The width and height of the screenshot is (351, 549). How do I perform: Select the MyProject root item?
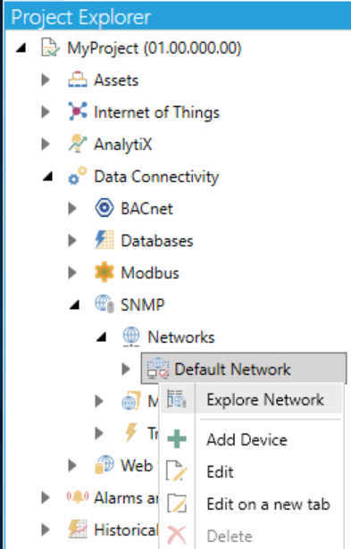click(x=155, y=48)
